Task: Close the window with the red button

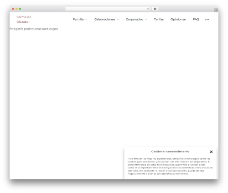Action: tap(13, 9)
